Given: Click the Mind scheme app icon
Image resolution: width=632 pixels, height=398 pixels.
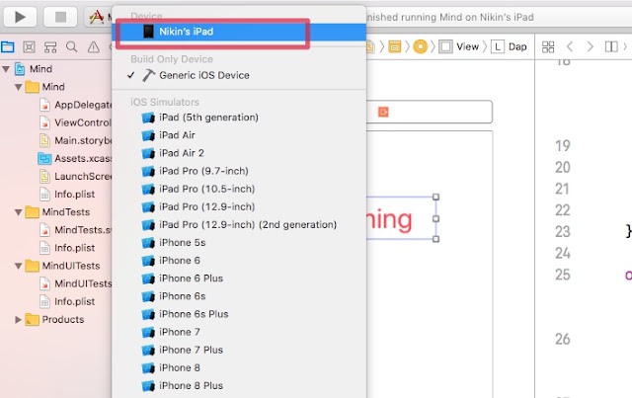Looking at the screenshot, I should 97,17.
